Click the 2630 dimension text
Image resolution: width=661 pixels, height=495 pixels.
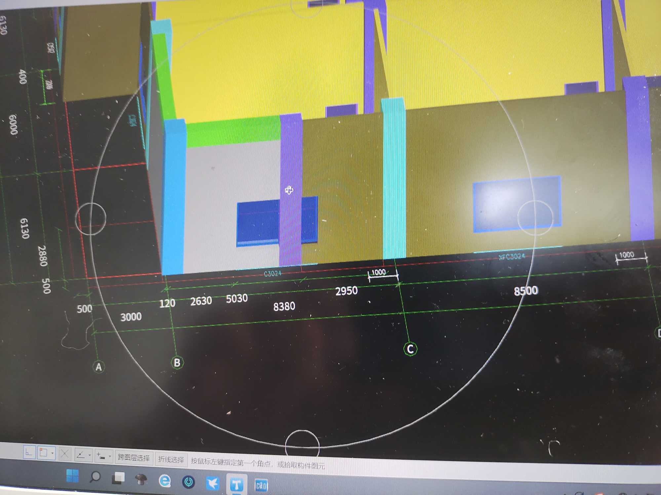coord(201,301)
